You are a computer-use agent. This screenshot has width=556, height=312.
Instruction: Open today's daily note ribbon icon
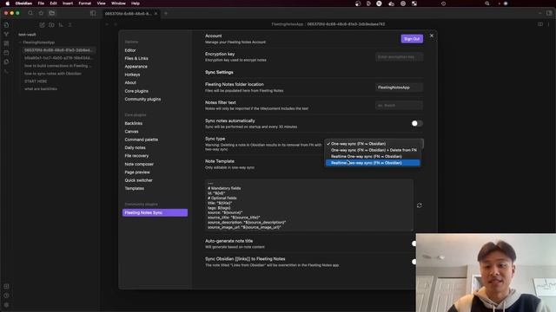tap(6, 53)
